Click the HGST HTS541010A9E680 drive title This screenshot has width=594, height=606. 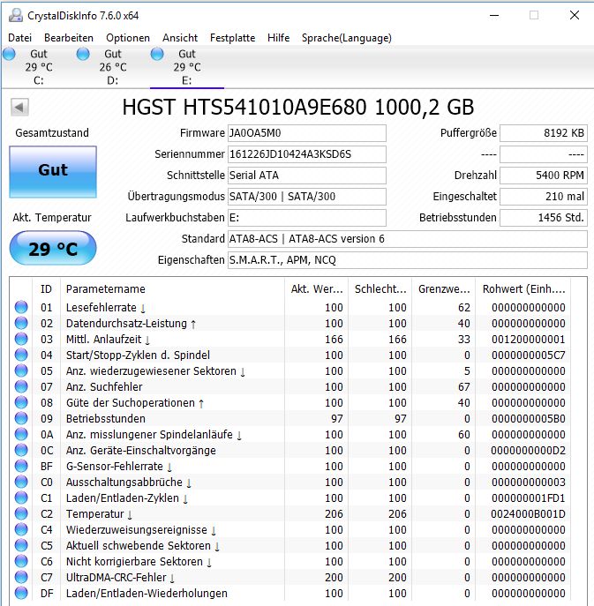click(298, 107)
